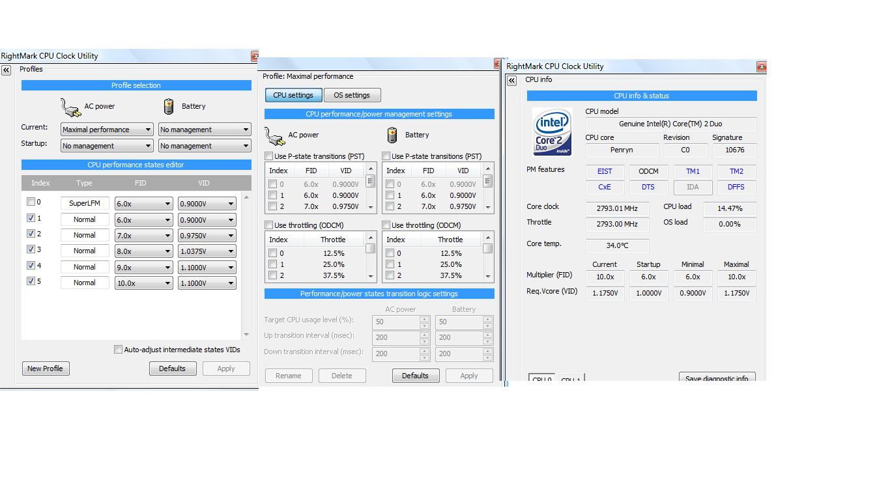This screenshot has width=890, height=500.
Task: Enable Auto-adjust intermediate states VIDs
Action: (118, 350)
